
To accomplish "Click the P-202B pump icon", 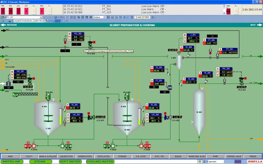I will (143, 146).
